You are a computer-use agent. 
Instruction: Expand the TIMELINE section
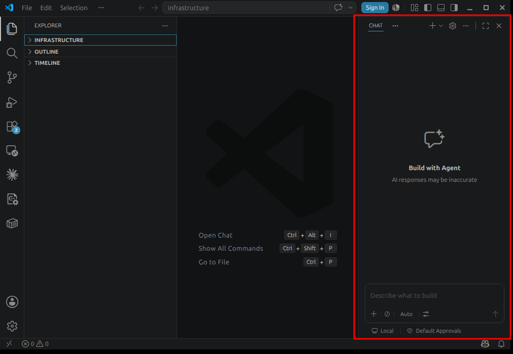point(100,63)
